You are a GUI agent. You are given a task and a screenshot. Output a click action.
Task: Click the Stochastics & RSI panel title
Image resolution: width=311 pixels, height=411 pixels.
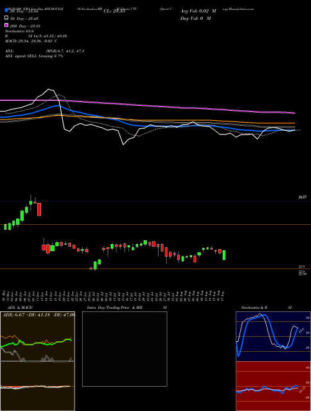click(266, 308)
